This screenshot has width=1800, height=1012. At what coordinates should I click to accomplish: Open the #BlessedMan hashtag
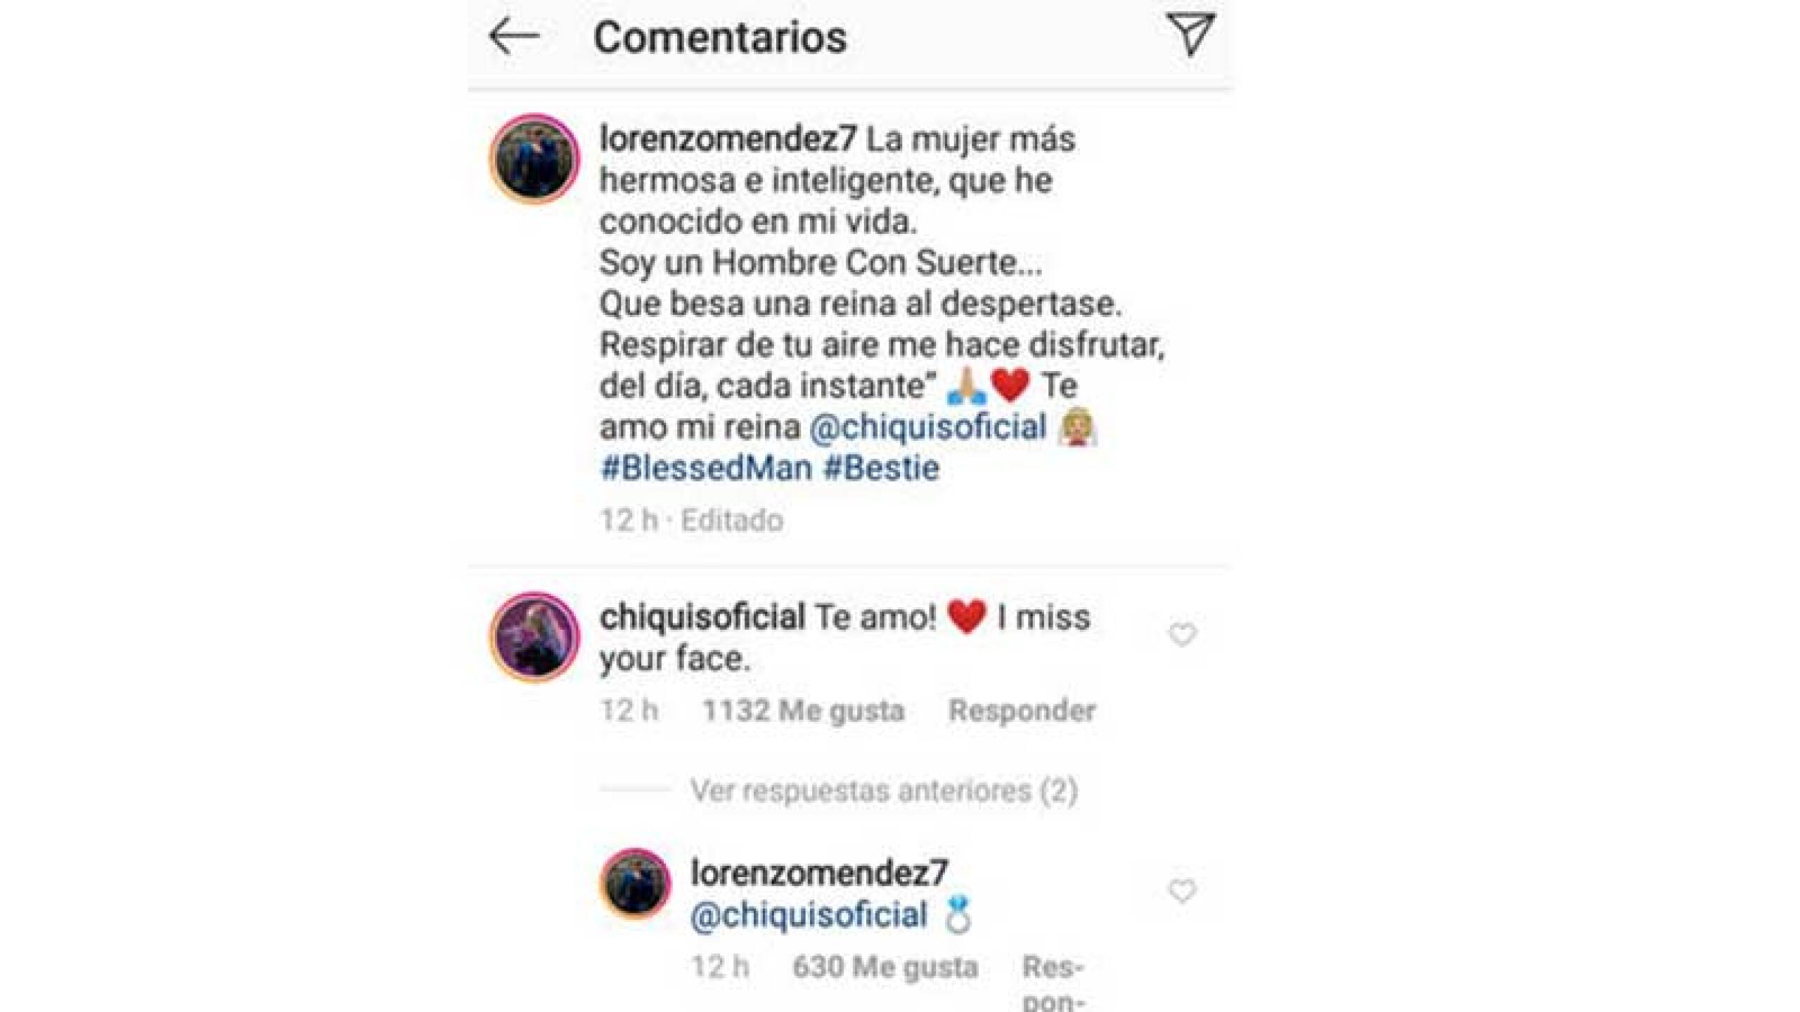point(706,468)
